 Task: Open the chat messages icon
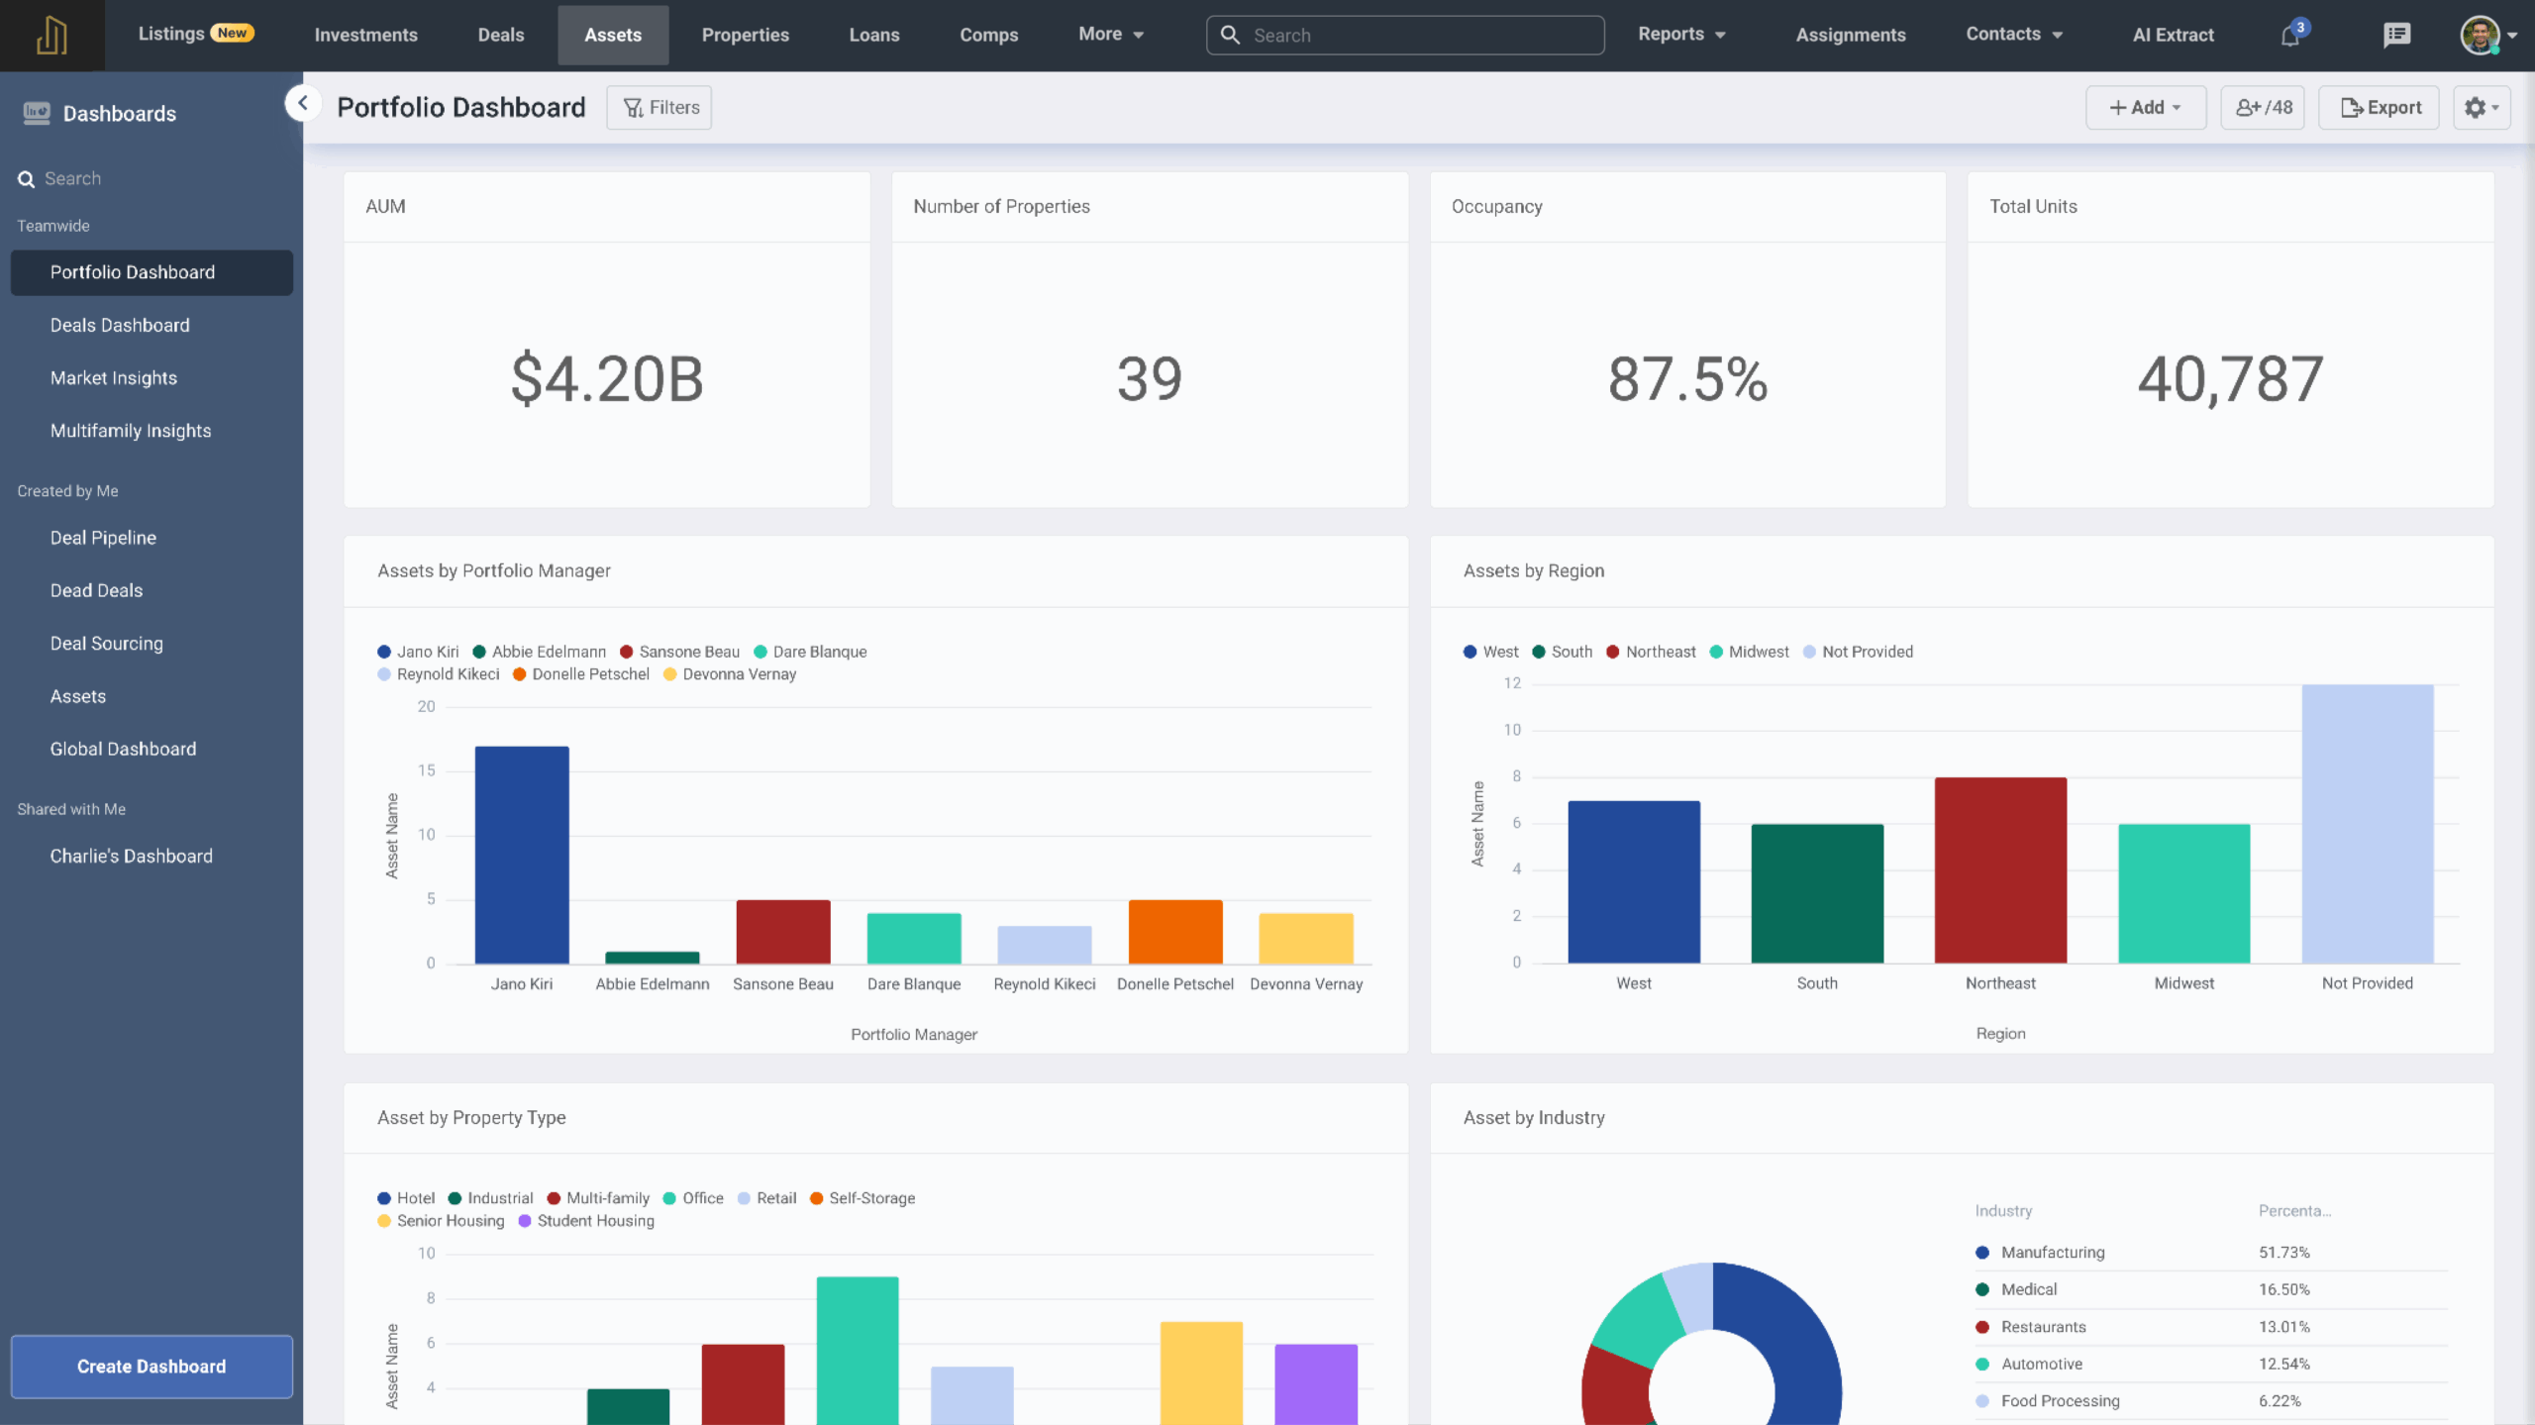click(2396, 36)
